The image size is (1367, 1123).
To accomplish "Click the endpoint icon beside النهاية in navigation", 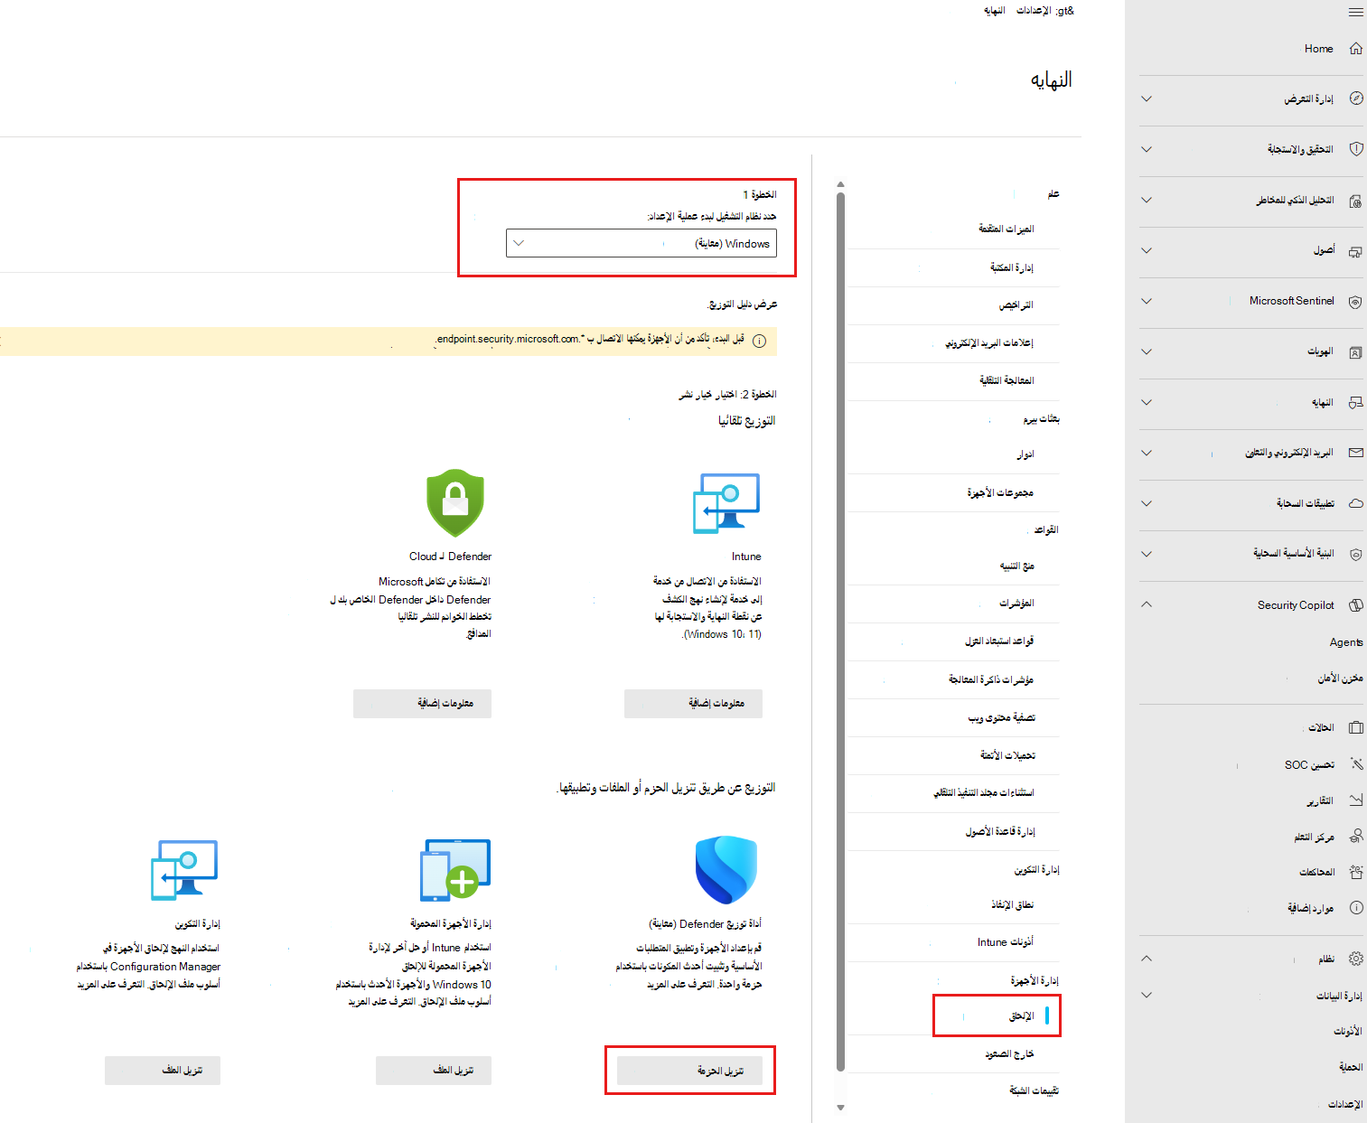I will pyautogui.click(x=1355, y=403).
